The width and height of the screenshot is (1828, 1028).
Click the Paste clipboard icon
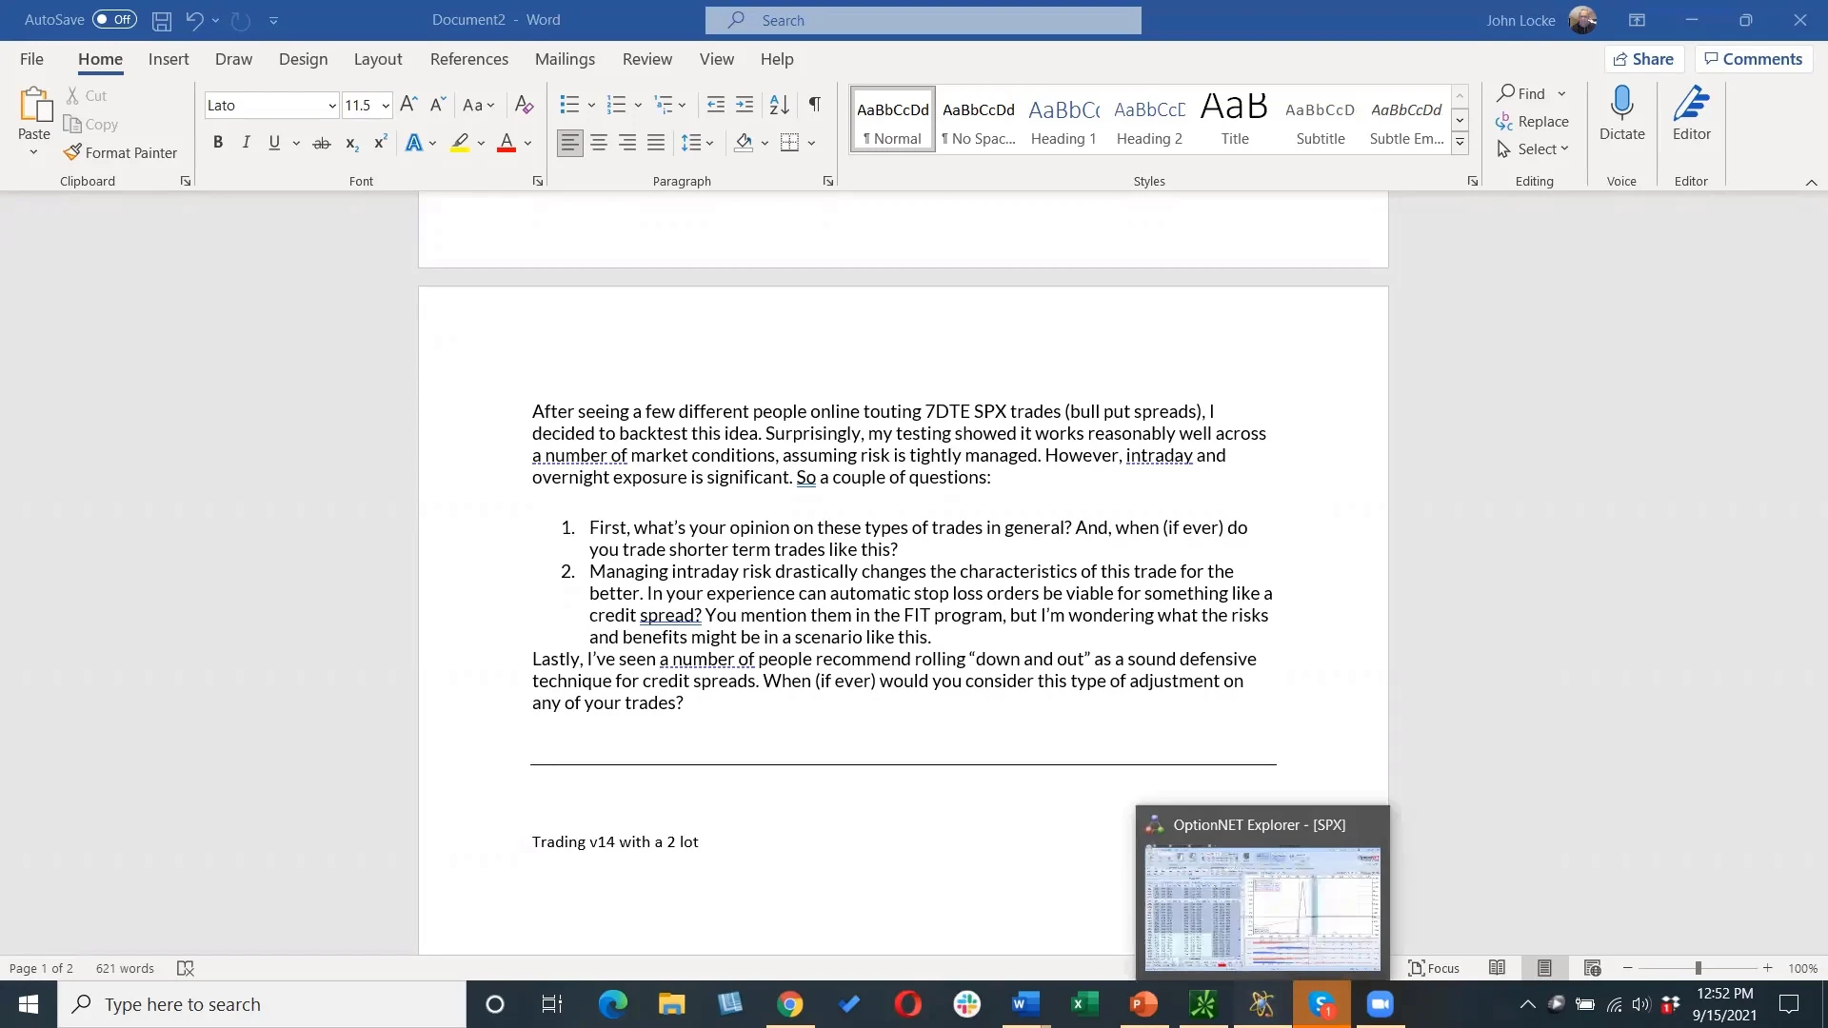(x=35, y=106)
